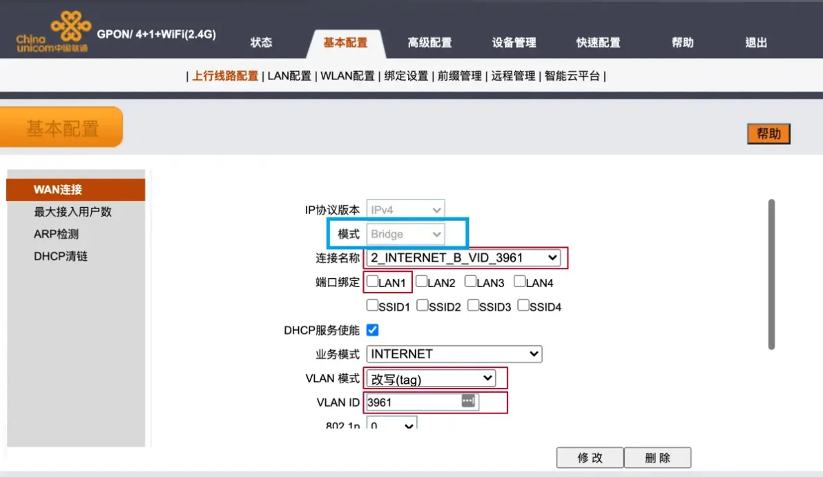Click the vertical scrollbar on the form

click(x=771, y=275)
